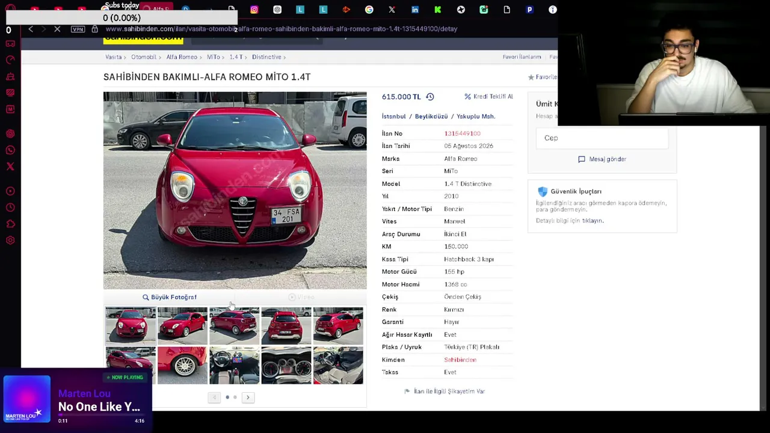770x433 pixels.
Task: Select the first front-view car thumbnail
Action: 131,326
